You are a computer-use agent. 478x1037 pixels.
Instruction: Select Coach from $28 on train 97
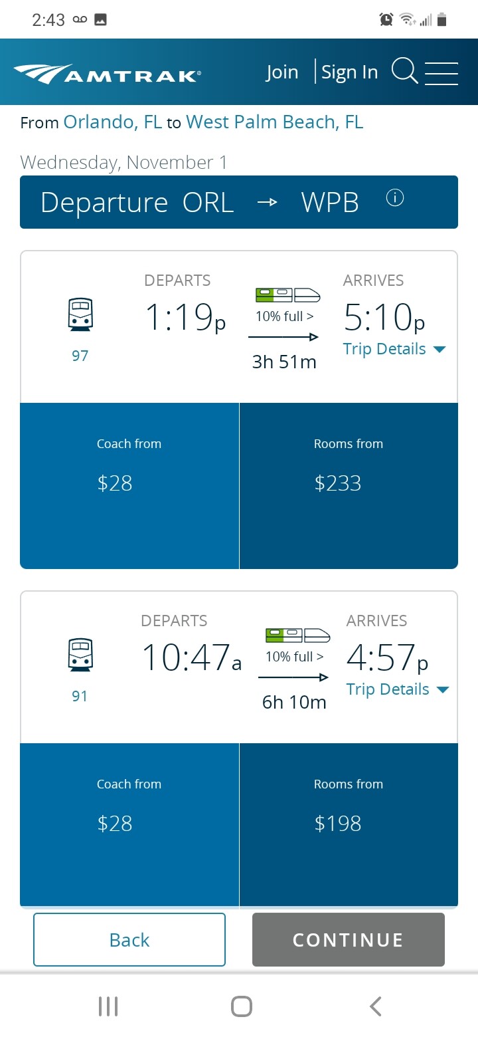point(129,485)
